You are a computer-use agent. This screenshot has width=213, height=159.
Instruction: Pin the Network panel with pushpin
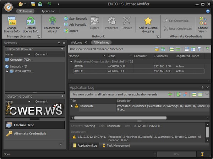click(x=59, y=43)
